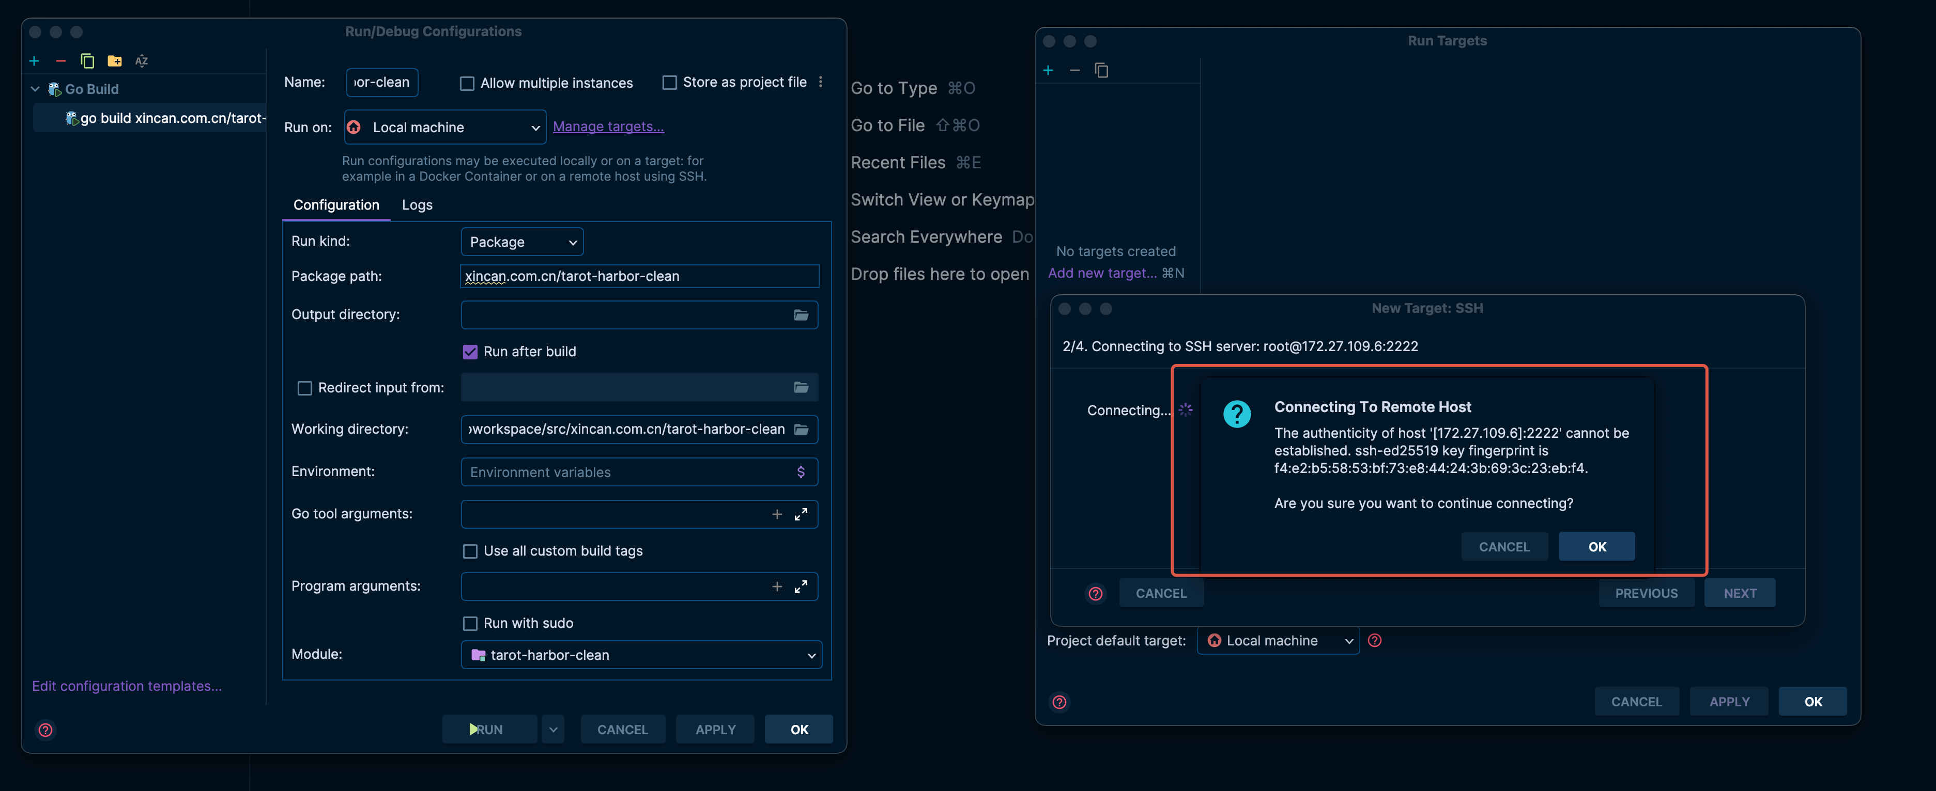Click the copy configuration icon

pos(87,61)
